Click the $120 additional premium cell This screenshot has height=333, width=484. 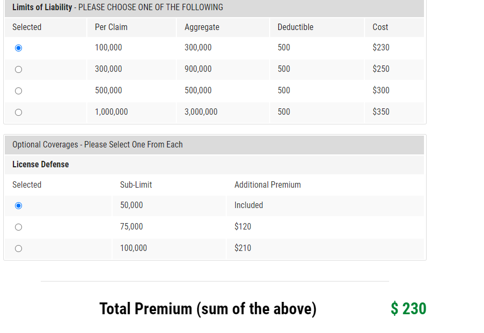pyautogui.click(x=243, y=227)
